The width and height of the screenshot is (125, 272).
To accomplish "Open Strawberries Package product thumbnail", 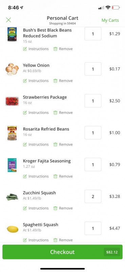I will coord(12,101).
